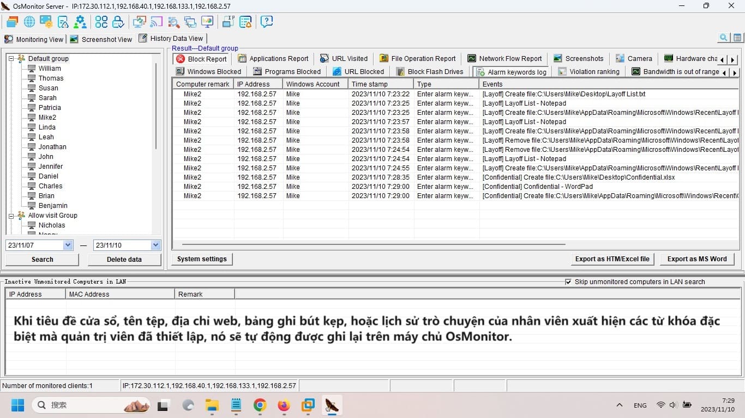Screen dimensions: 745x418
Task: Open the Camera report tab
Action: point(634,59)
